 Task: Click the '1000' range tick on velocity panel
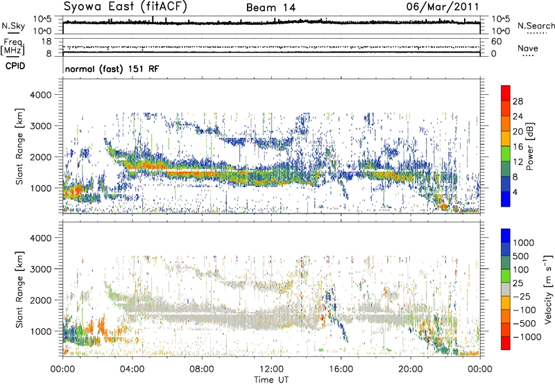[41, 331]
